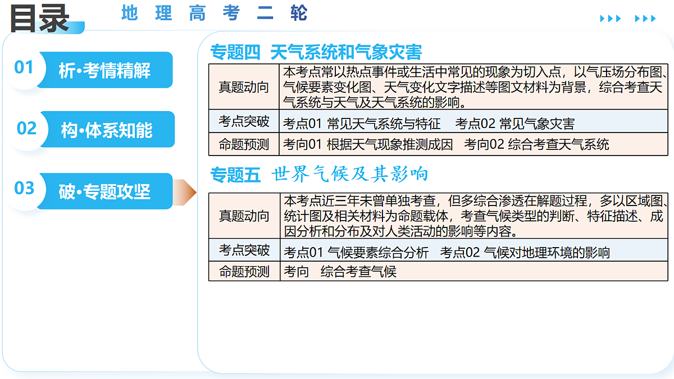Click 考向01 根据天气现象推测成因
This screenshot has height=379, width=674.
coord(368,144)
